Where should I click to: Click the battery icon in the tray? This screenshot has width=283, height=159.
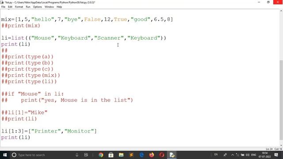[x=243, y=155]
